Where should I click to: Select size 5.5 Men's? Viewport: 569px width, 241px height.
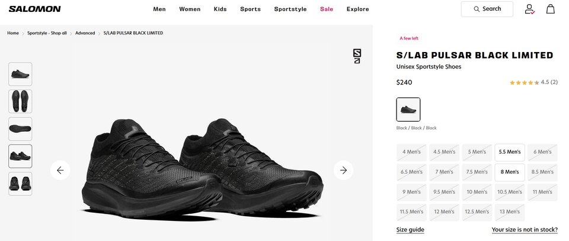tap(510, 152)
